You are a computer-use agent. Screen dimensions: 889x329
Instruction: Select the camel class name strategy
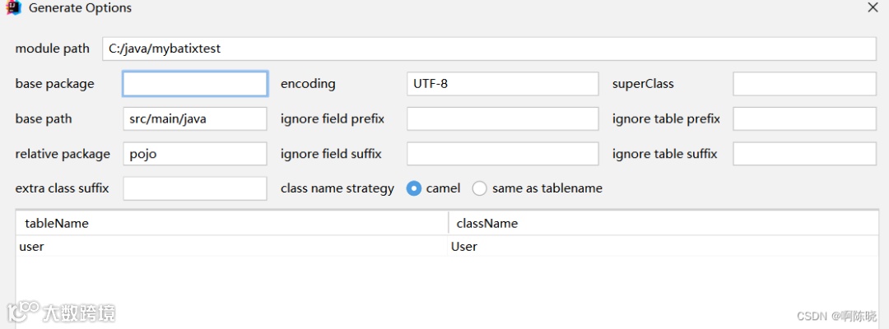click(x=415, y=188)
